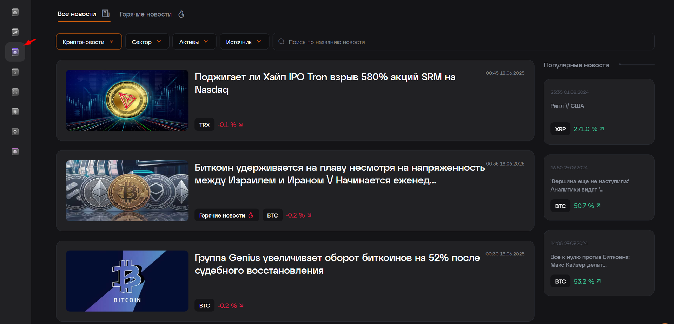The height and width of the screenshot is (324, 674).
Task: Open popular news Все к нулю против Биткоина
Action: (590, 261)
